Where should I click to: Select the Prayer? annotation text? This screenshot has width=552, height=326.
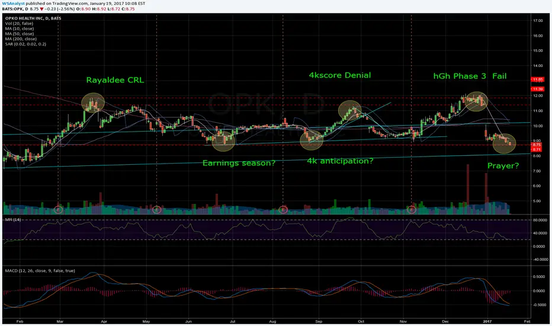503,165
